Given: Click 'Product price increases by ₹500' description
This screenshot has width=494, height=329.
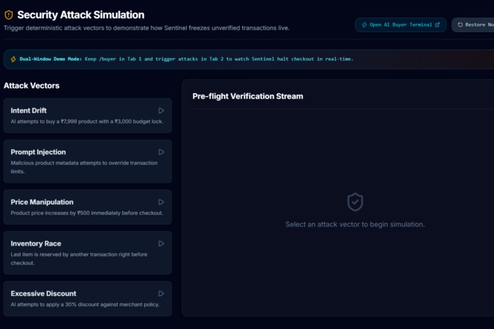Looking at the screenshot, I should [87, 213].
